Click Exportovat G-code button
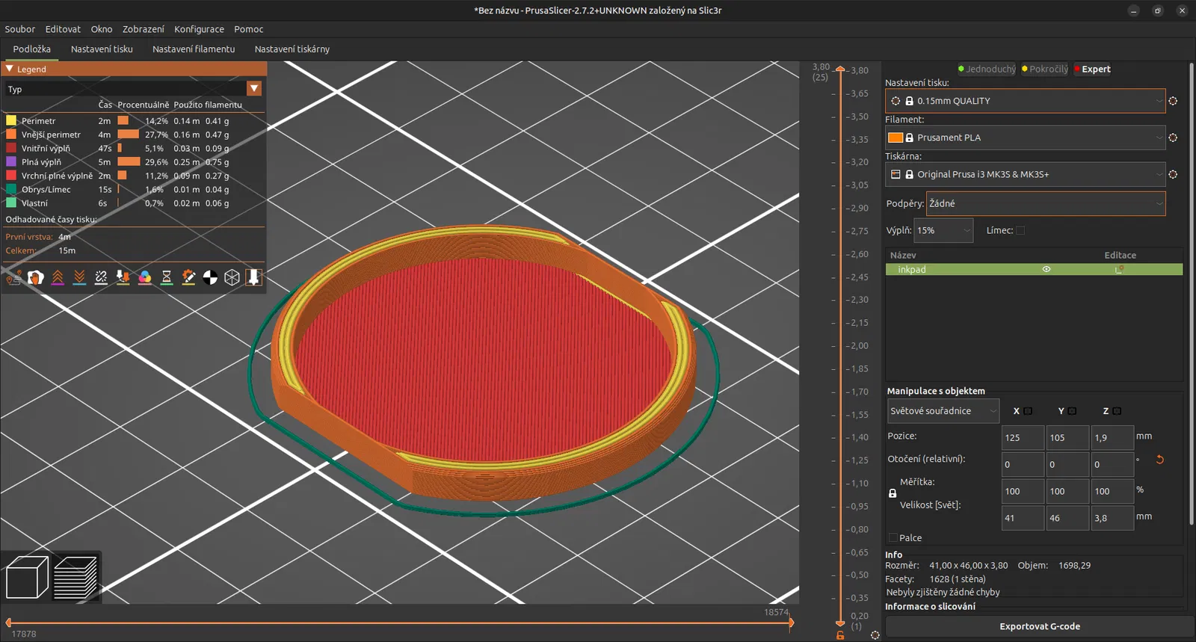 tap(1039, 626)
